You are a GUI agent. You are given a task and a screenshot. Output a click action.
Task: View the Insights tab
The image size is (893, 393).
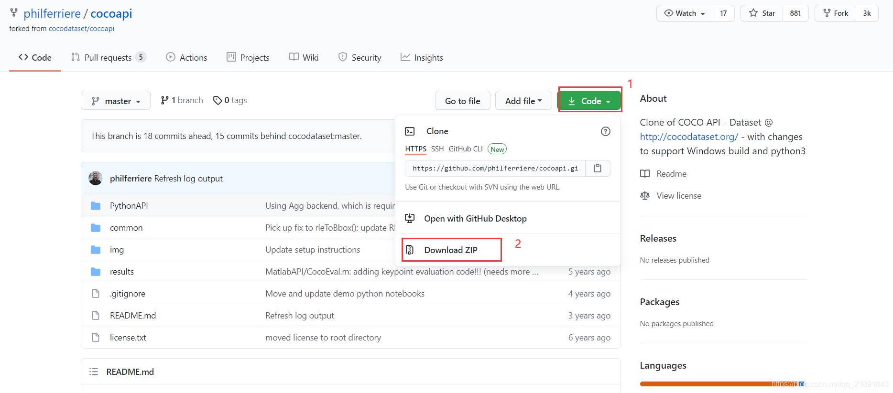pyautogui.click(x=422, y=57)
